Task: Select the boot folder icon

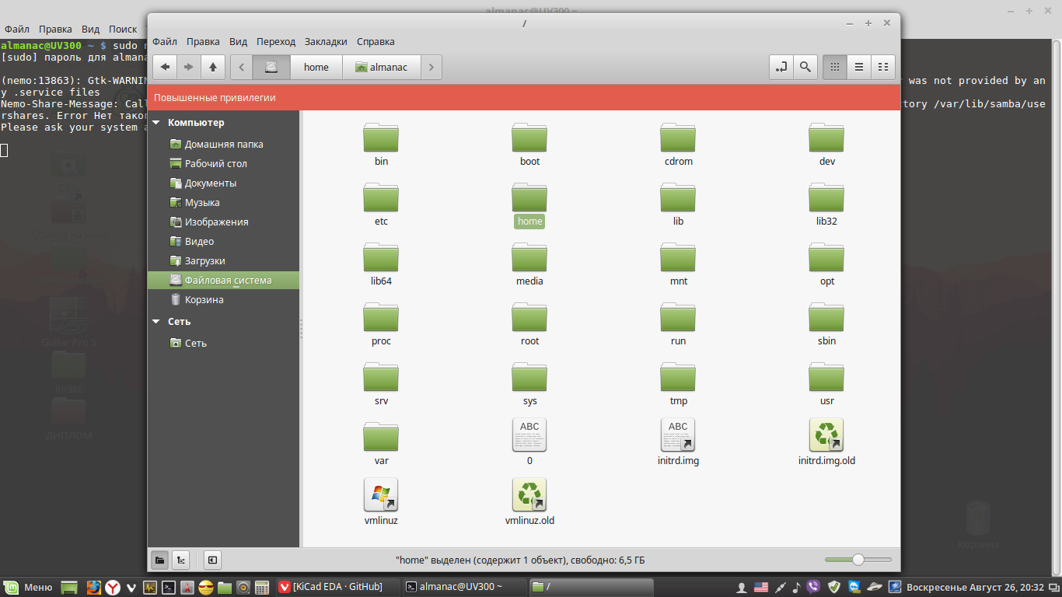Action: point(529,138)
